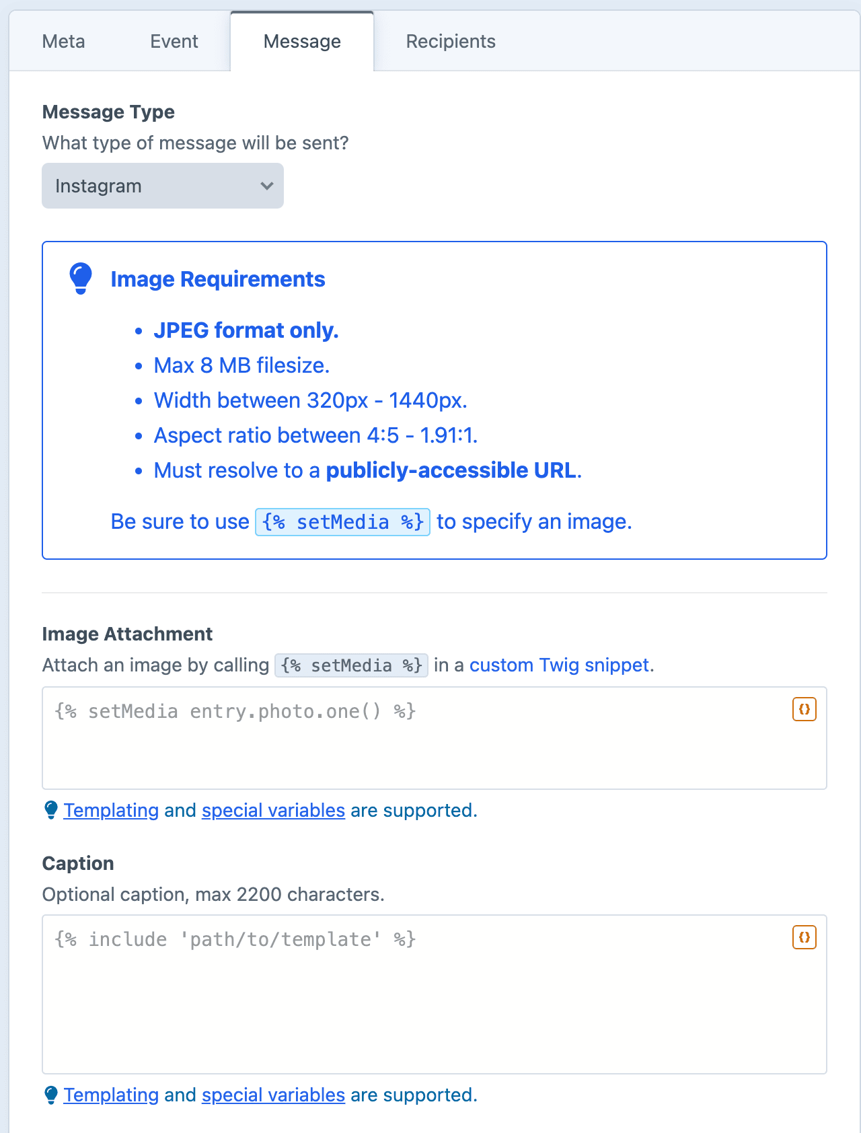
Task: Focus the Image Attachment setMedia text area
Action: pyautogui.click(x=435, y=738)
